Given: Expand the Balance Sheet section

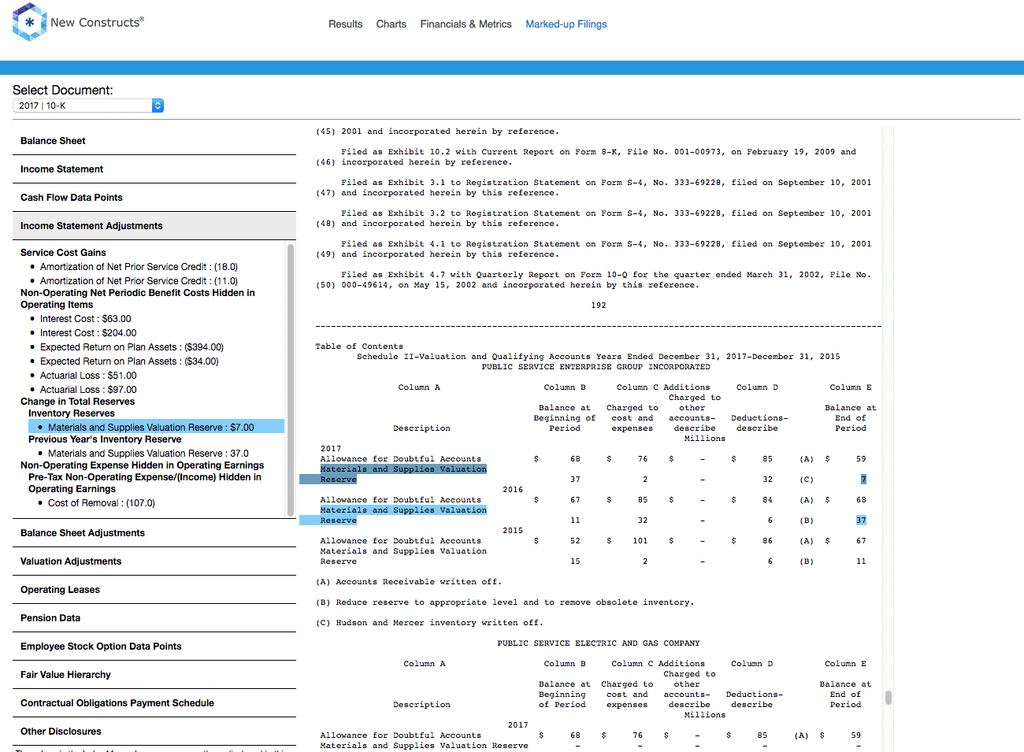Looking at the screenshot, I should click(154, 141).
